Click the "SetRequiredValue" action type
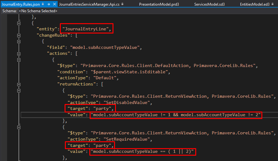 point(127,139)
